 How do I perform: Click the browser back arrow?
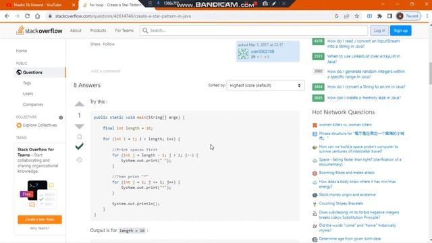tap(7, 16)
